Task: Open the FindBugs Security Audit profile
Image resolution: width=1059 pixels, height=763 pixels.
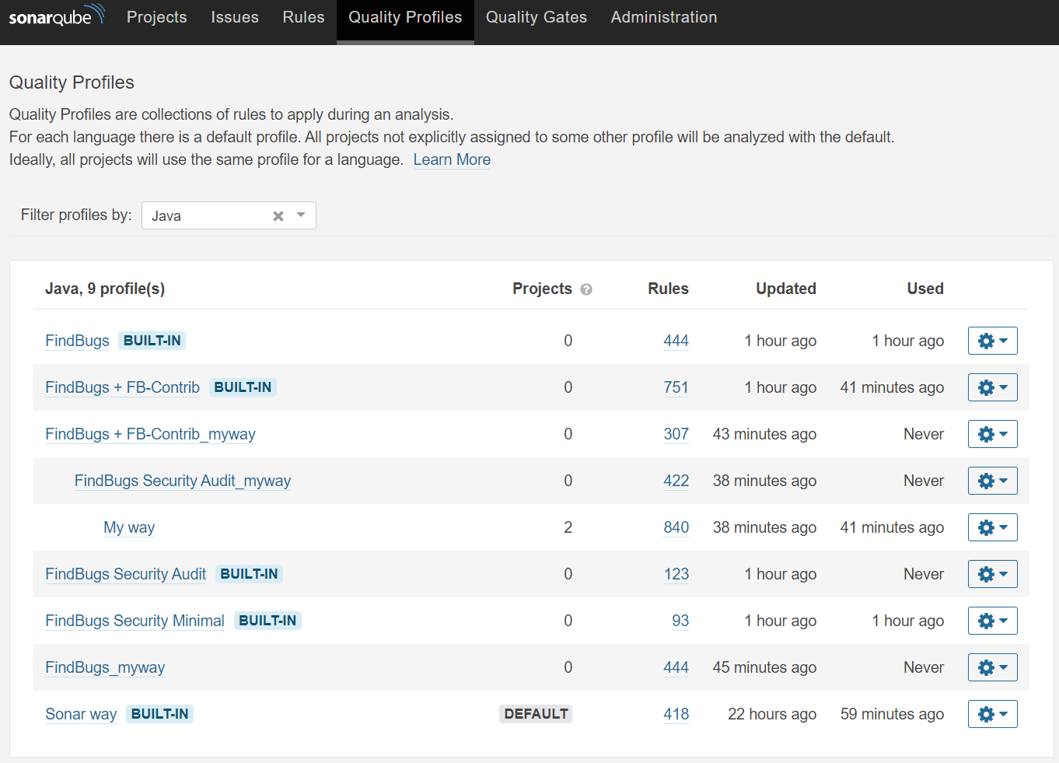Action: coord(125,574)
